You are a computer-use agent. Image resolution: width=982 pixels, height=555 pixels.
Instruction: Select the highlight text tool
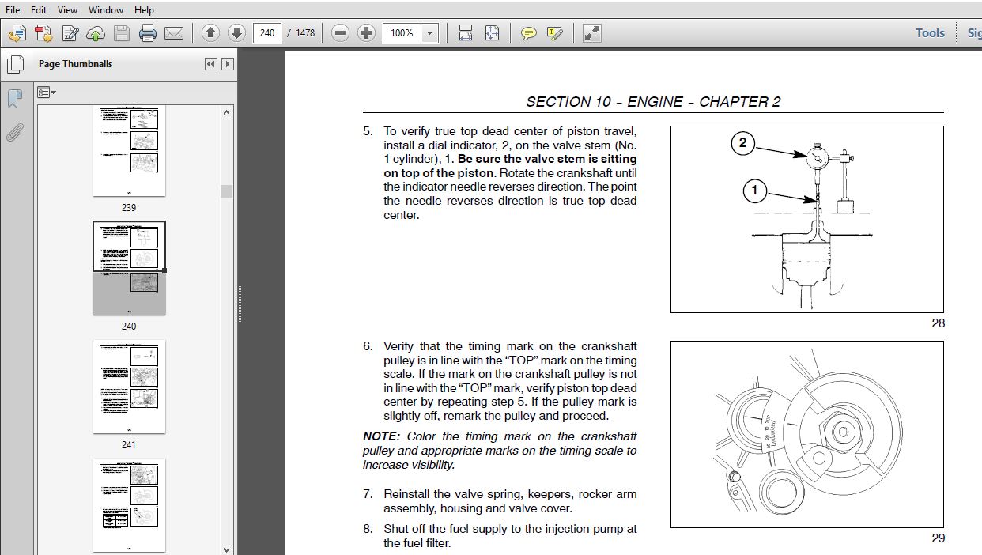(555, 33)
